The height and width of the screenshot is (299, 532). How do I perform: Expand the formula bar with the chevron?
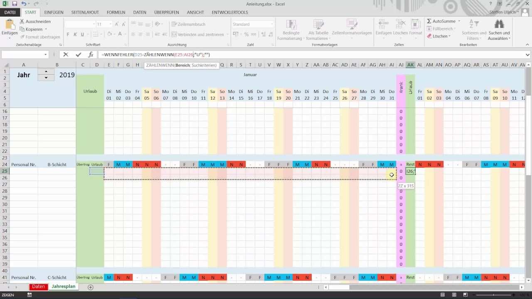[x=527, y=54]
